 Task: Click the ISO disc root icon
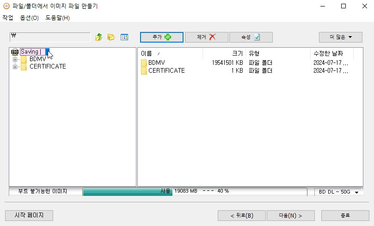(15, 51)
